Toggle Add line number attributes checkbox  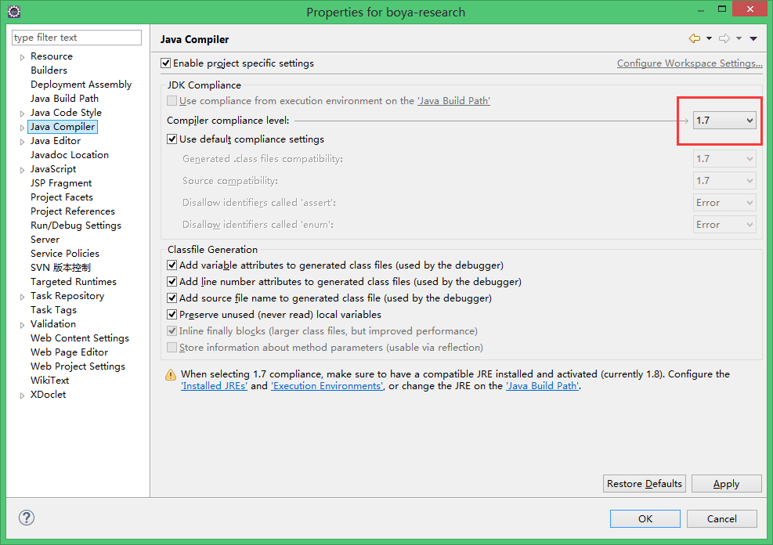click(x=172, y=281)
